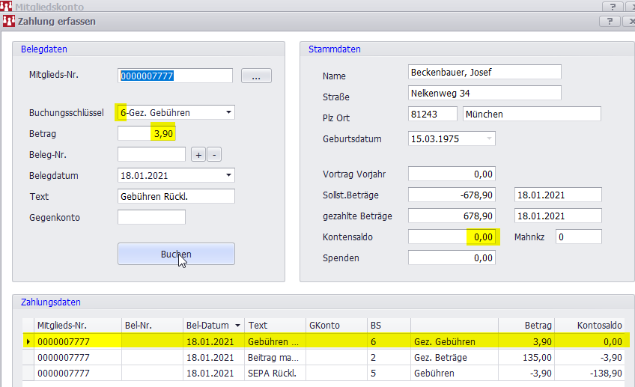The image size is (635, 387).
Task: Click the Text field containing Gebühren Rückl.
Action: [x=176, y=197]
